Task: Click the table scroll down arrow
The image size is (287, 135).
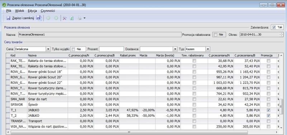Action: (282, 128)
